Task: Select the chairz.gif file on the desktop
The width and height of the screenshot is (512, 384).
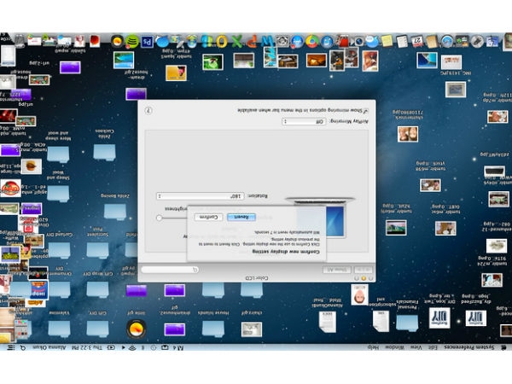Action: (x=252, y=329)
